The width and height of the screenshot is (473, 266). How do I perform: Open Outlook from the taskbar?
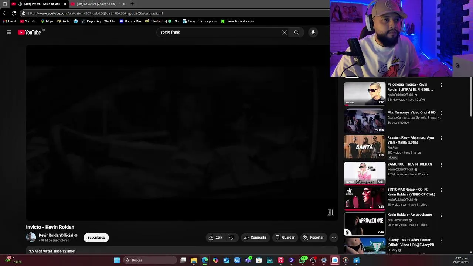pyautogui.click(x=226, y=260)
